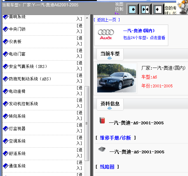Open [进入] link for 舒适系统
The height and width of the screenshot is (176, 188).
[79, 153]
